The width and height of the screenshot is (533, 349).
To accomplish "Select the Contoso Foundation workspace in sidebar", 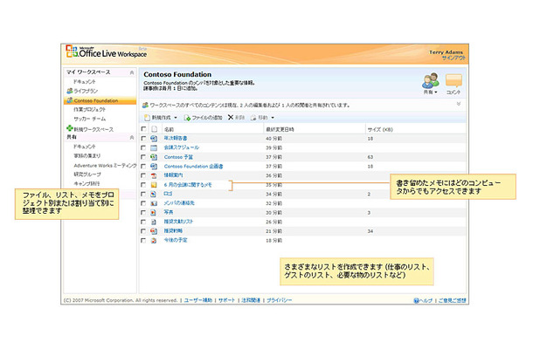I will pyautogui.click(x=100, y=100).
